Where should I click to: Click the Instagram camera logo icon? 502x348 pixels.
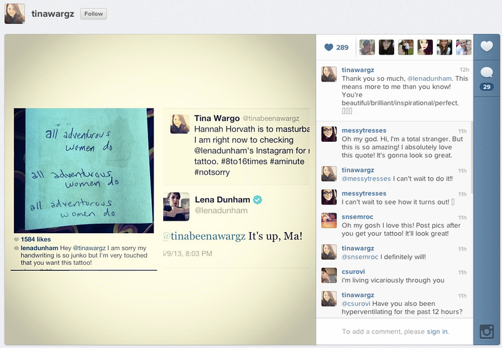tap(486, 331)
